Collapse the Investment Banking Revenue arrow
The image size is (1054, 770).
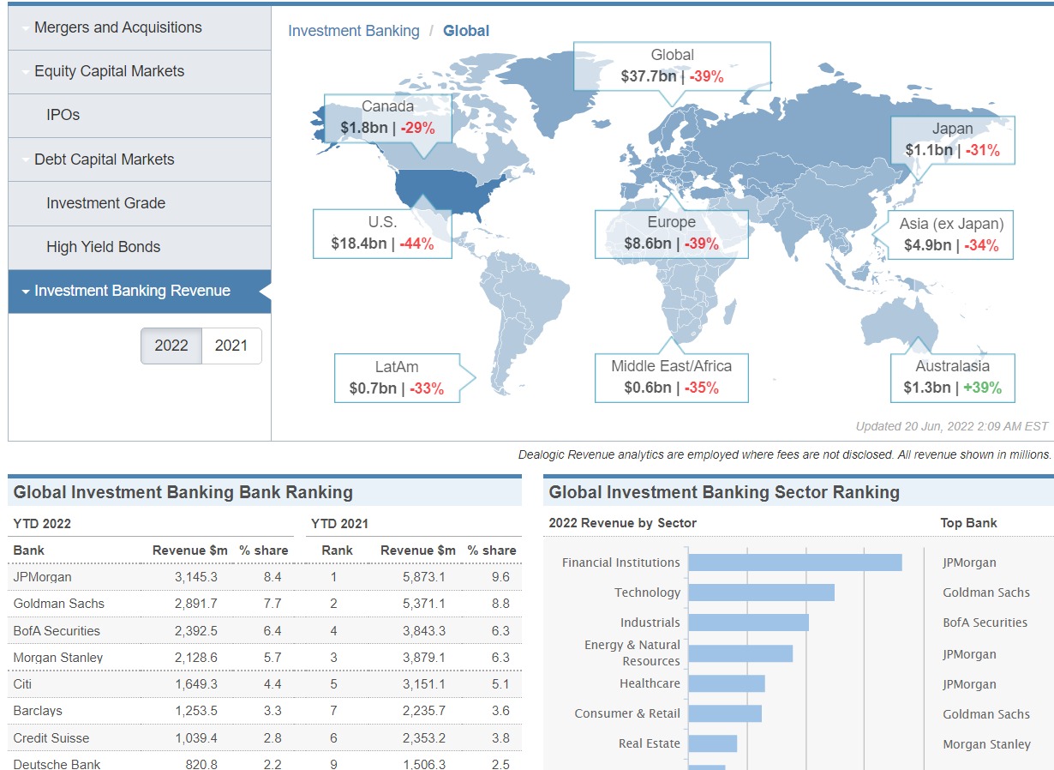point(26,292)
